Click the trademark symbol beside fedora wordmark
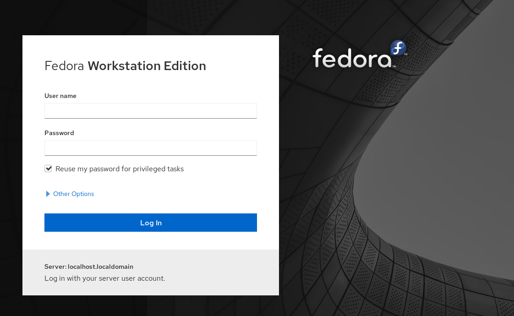514x316 pixels. 394,67
